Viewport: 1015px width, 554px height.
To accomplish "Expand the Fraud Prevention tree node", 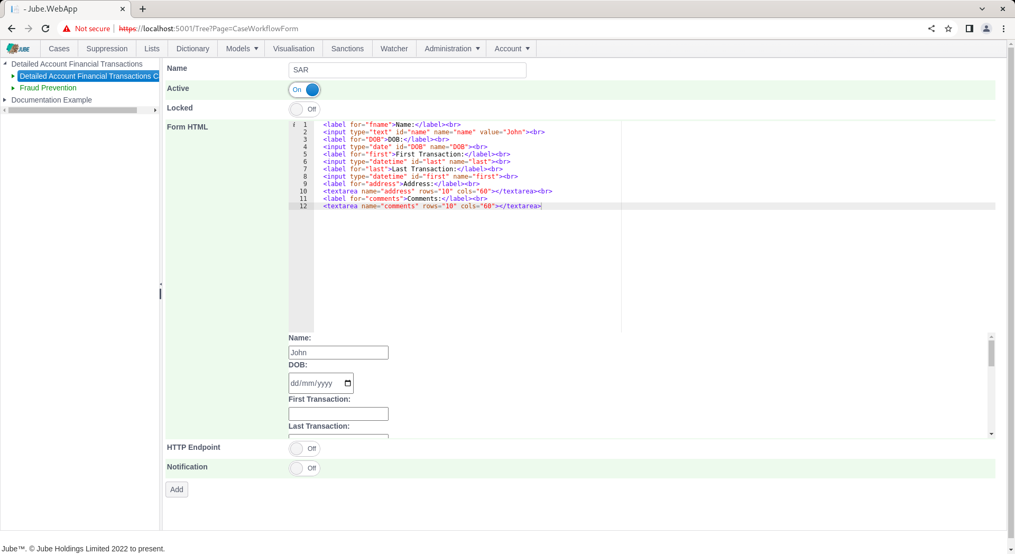I will click(13, 88).
